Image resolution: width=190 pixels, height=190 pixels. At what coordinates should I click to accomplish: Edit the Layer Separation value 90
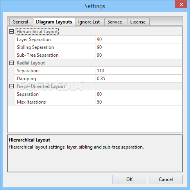click(138, 39)
